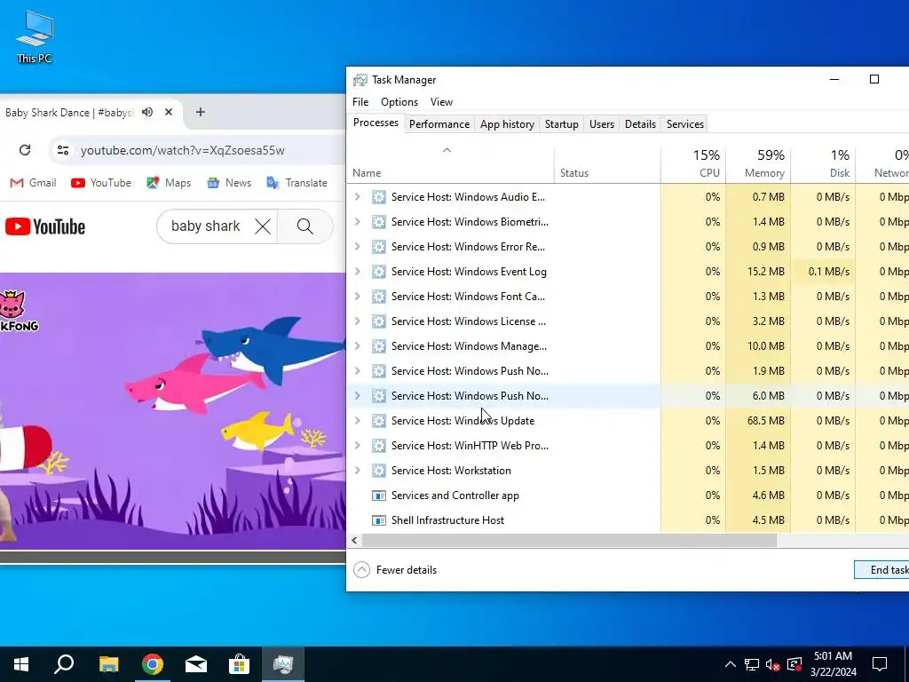Open Mail app from taskbar
Screen dimensions: 909x682
pos(196,664)
